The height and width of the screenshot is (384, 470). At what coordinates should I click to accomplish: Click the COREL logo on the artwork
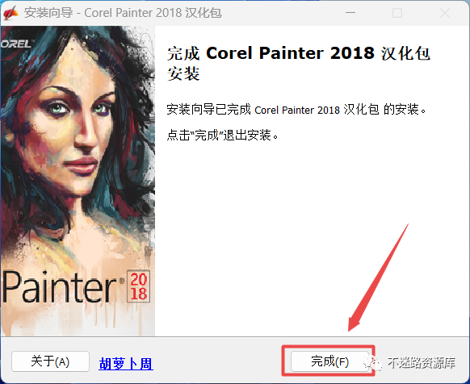tap(16, 44)
